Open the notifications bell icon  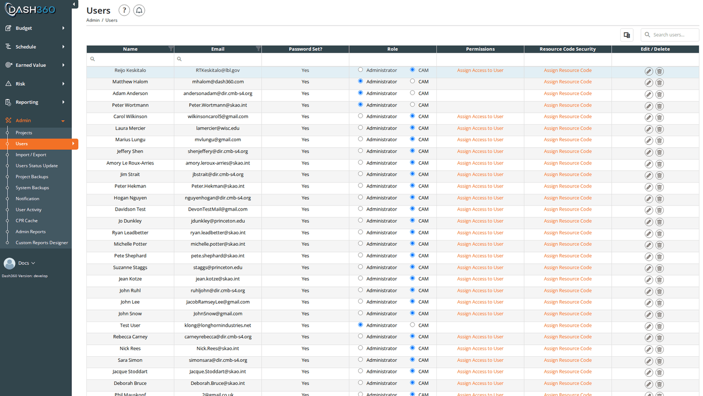(x=139, y=10)
